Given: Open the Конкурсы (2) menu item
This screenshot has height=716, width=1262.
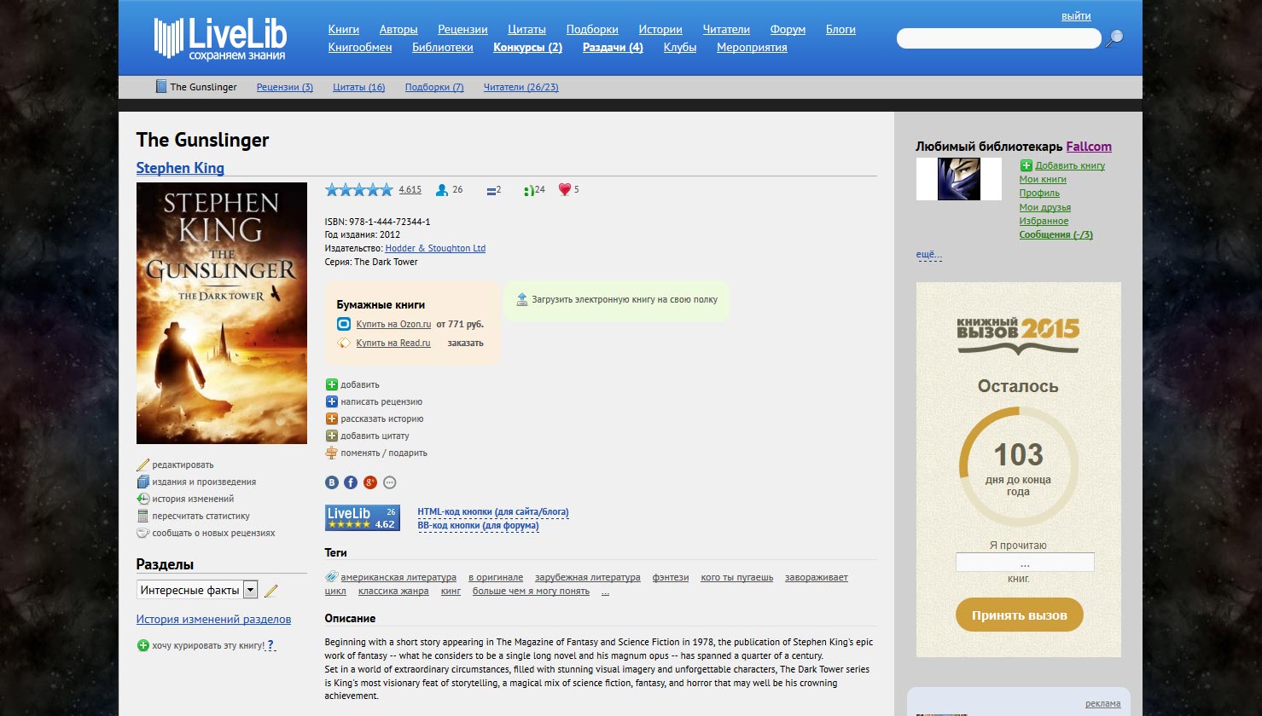Looking at the screenshot, I should 527,47.
